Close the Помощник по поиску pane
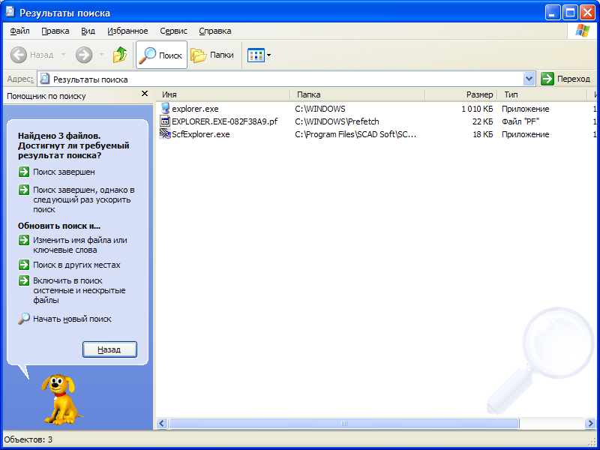 click(x=145, y=94)
